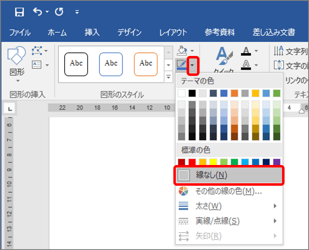The height and width of the screenshot is (250, 309).
Task: Switch to the ホーム tab
Action: (57, 32)
